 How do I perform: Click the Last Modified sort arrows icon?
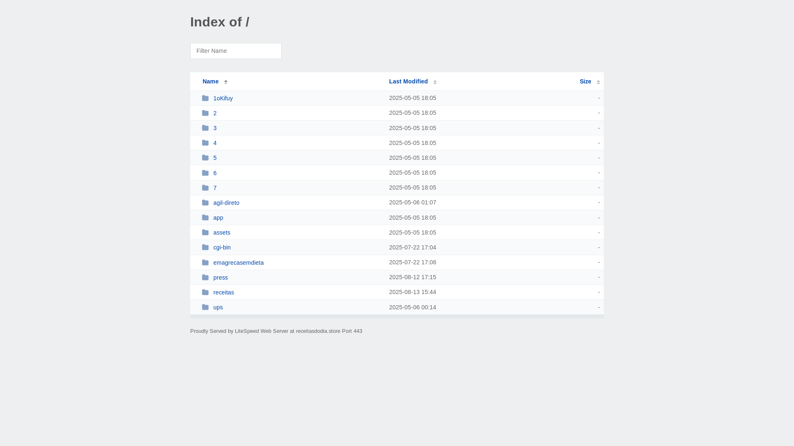click(435, 82)
